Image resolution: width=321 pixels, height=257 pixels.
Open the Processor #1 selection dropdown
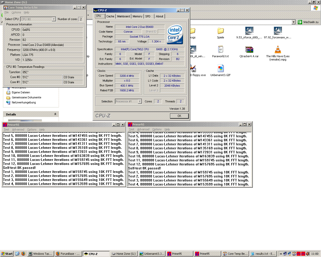coord(140,101)
